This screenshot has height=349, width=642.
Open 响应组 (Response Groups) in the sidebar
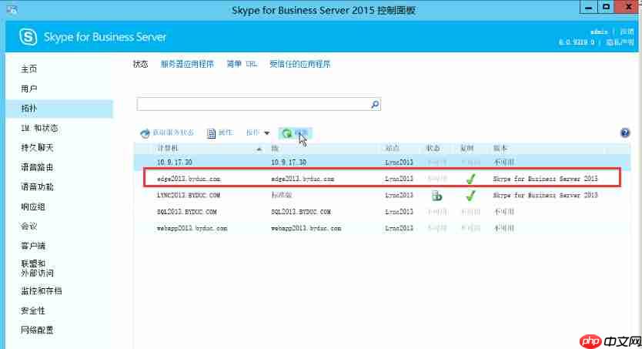pos(33,206)
